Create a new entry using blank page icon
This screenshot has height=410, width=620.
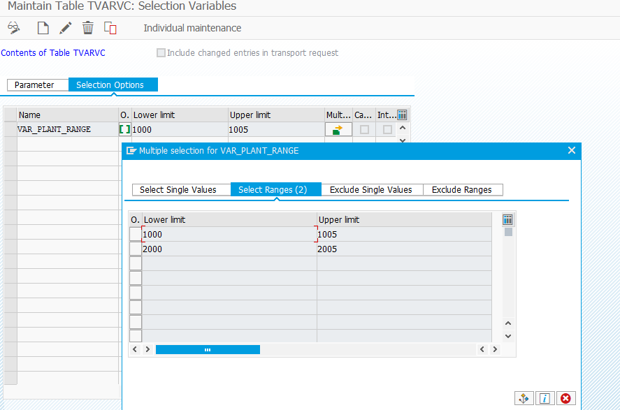pos(42,28)
